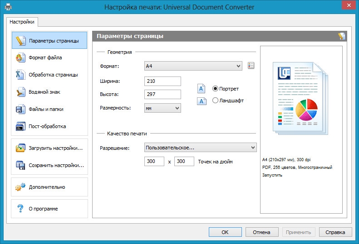Screen dimensions: 359x244
Task: Open the О программе question mark icon
Action: tap(20, 209)
